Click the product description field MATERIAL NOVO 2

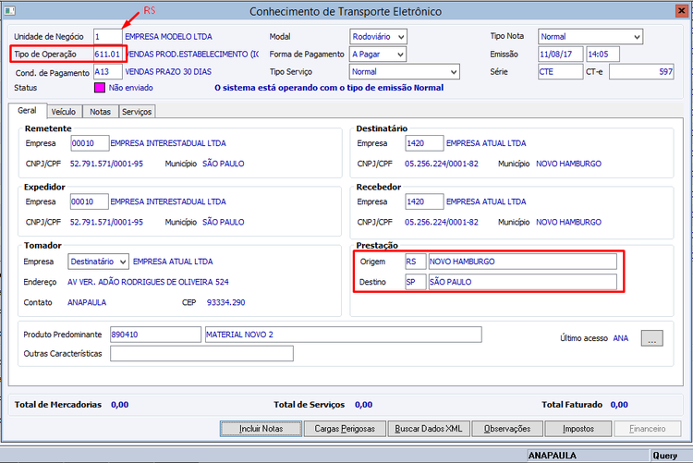tap(344, 335)
